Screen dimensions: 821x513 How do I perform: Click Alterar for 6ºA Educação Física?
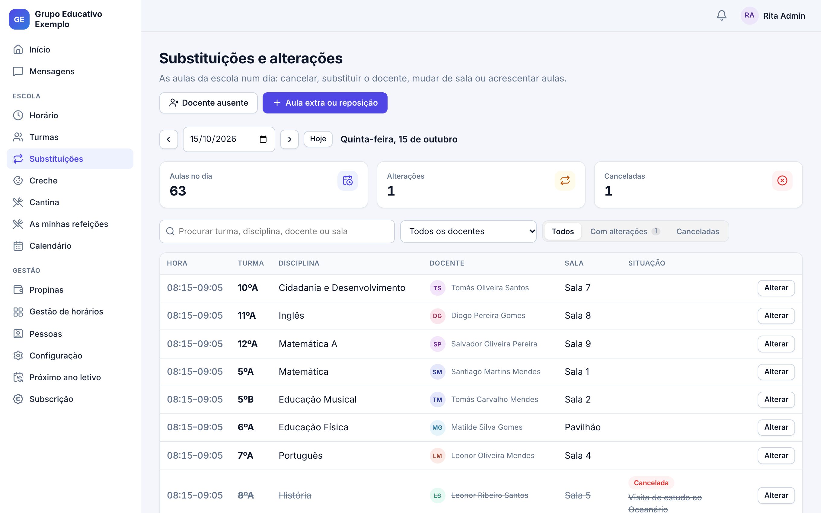776,428
